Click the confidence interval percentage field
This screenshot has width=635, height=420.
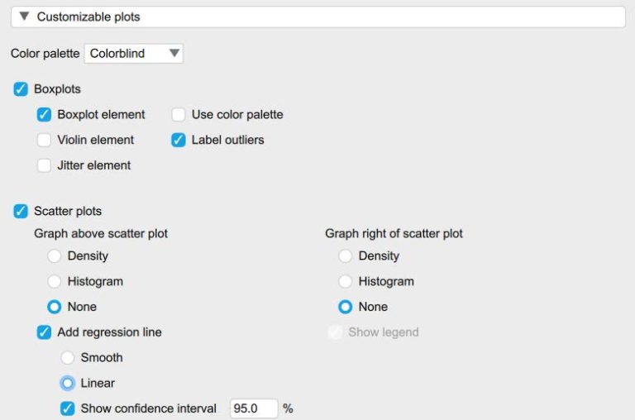coord(253,408)
